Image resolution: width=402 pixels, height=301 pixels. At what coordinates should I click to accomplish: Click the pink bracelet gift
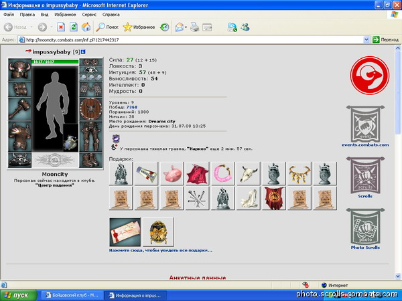pos(223,173)
